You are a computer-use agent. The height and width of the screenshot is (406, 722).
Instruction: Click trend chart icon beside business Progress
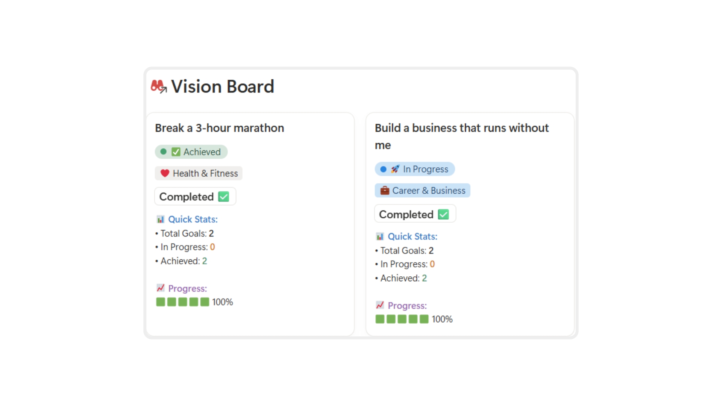(380, 305)
